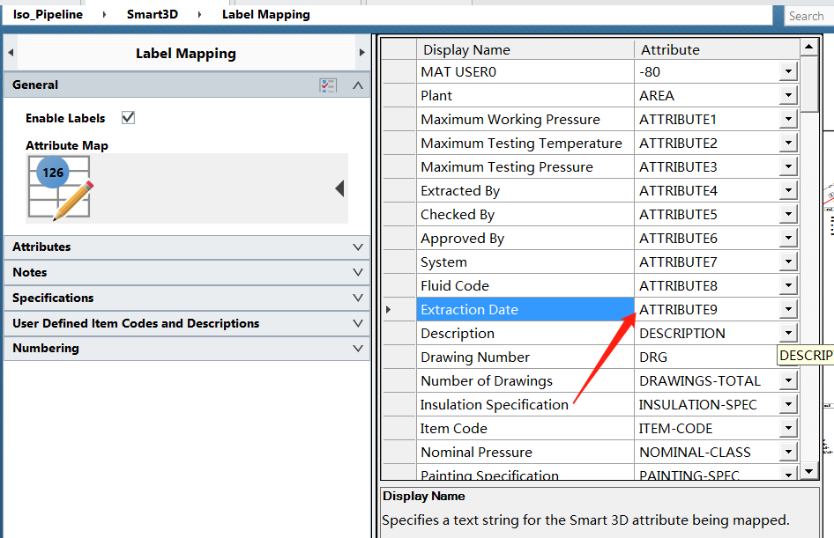Viewport: 834px width, 538px height.
Task: Open dropdown for Item Code row
Action: tap(788, 428)
